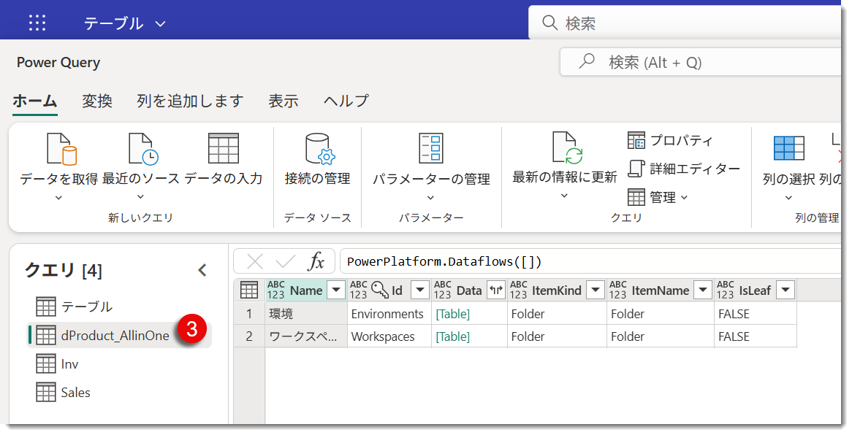This screenshot has height=435, width=852.
Task: Open the 表示 tab
Action: pyautogui.click(x=283, y=101)
